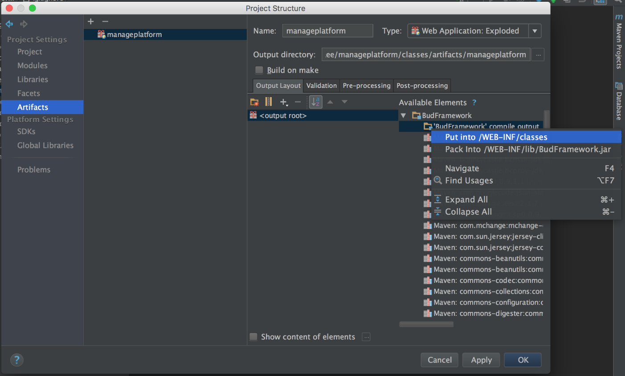This screenshot has width=625, height=376.
Task: Open the help button at bottom left
Action: [16, 360]
